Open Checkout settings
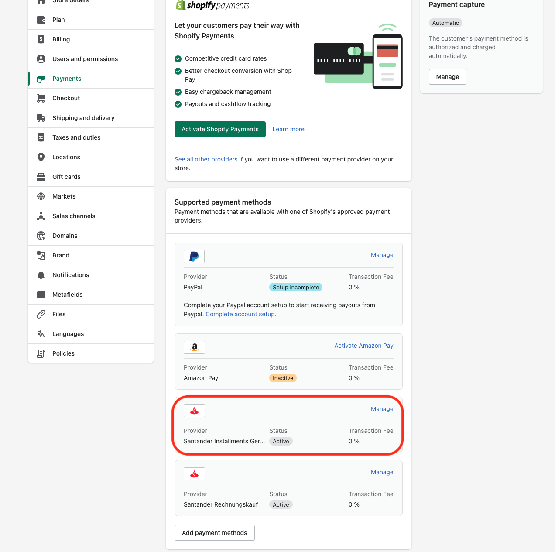 click(x=91, y=98)
